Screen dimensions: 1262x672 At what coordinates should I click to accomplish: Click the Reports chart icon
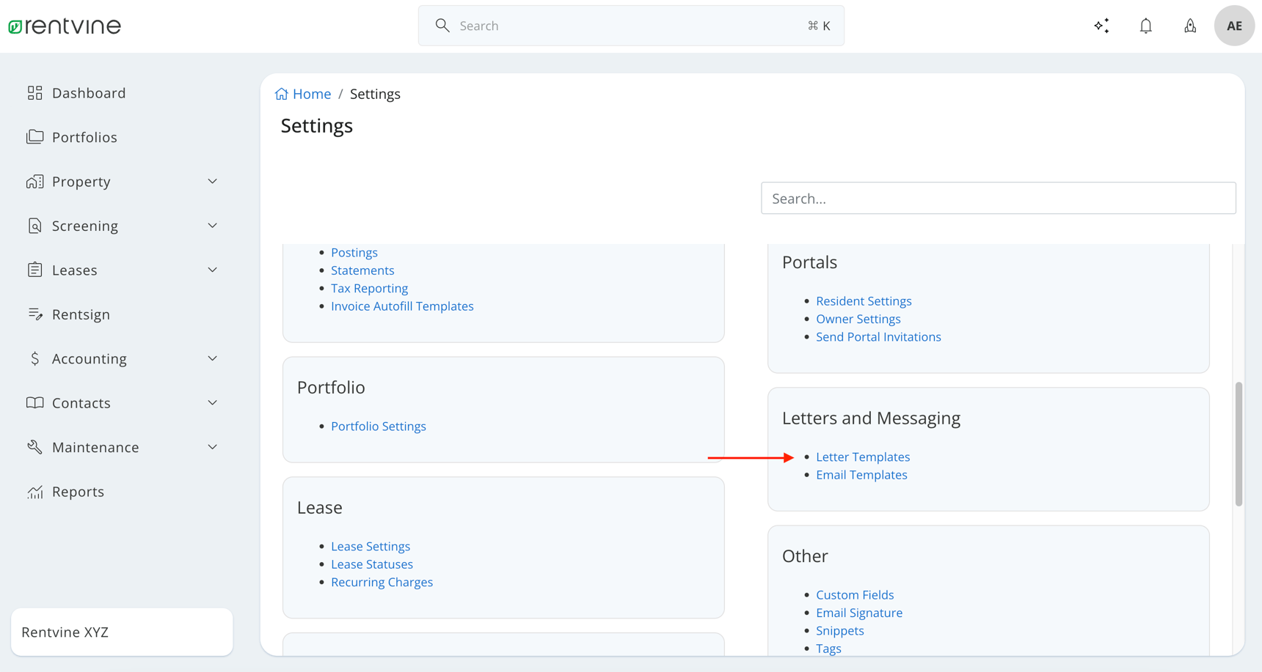[34, 492]
